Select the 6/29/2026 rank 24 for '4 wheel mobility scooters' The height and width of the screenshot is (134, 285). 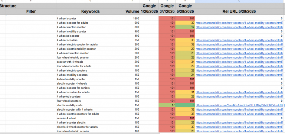pos(185,75)
